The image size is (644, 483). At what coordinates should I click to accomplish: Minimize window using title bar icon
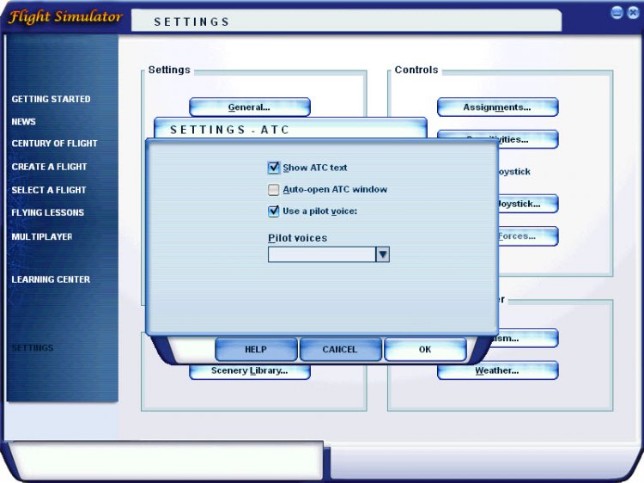(617, 13)
